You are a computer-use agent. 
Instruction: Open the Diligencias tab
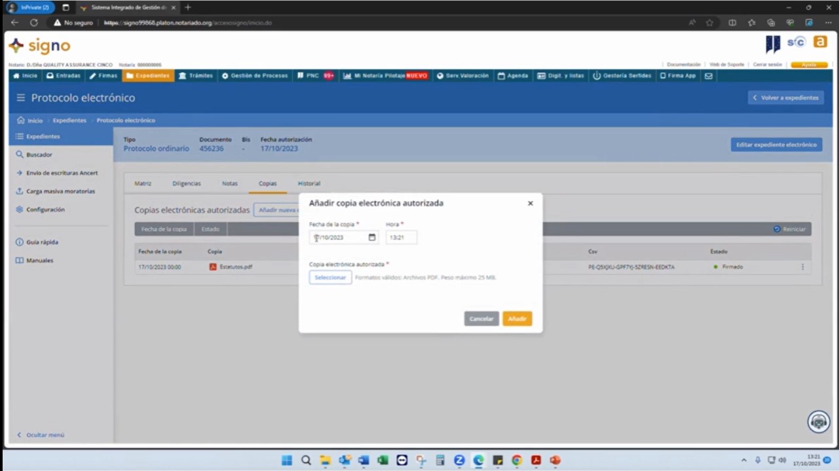187,183
